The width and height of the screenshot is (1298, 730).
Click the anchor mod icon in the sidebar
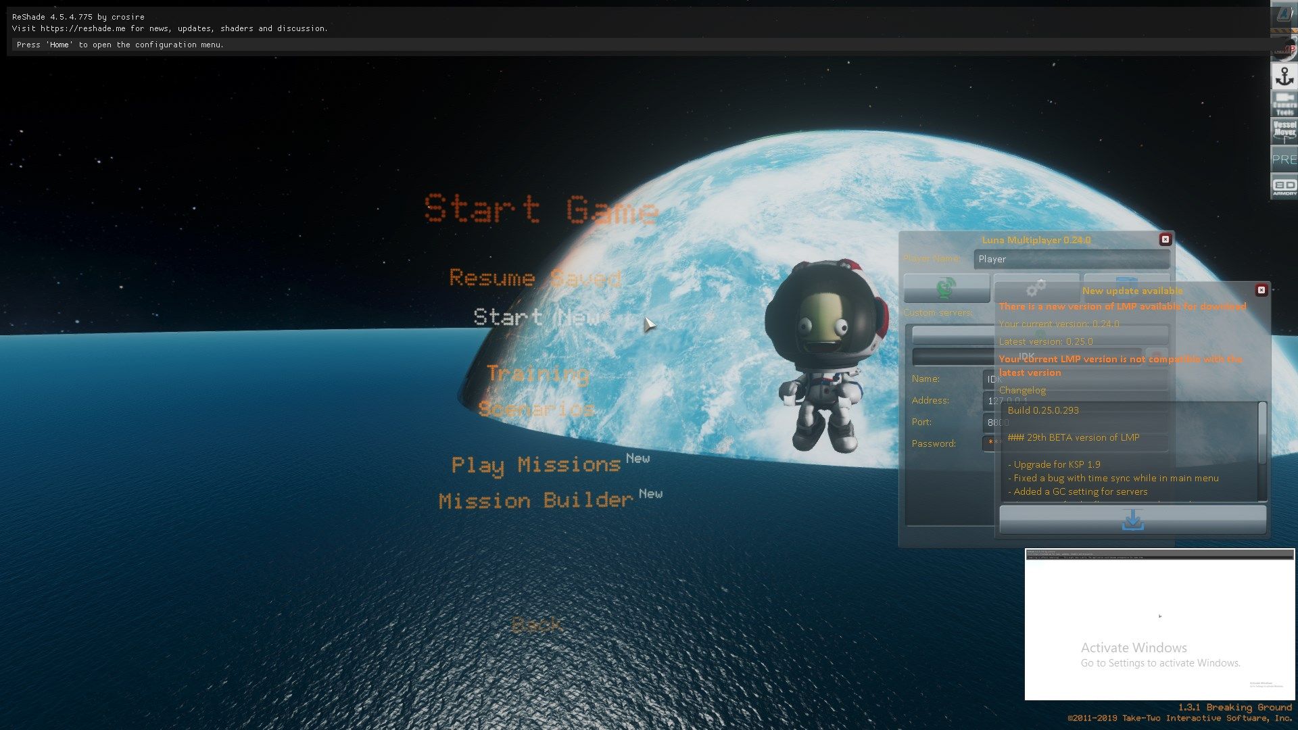(1284, 76)
